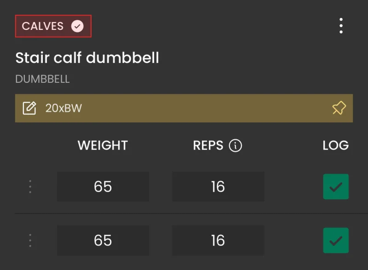Open the three-dot exercise options menu
Viewport: 368px width, 270px height.
click(341, 26)
